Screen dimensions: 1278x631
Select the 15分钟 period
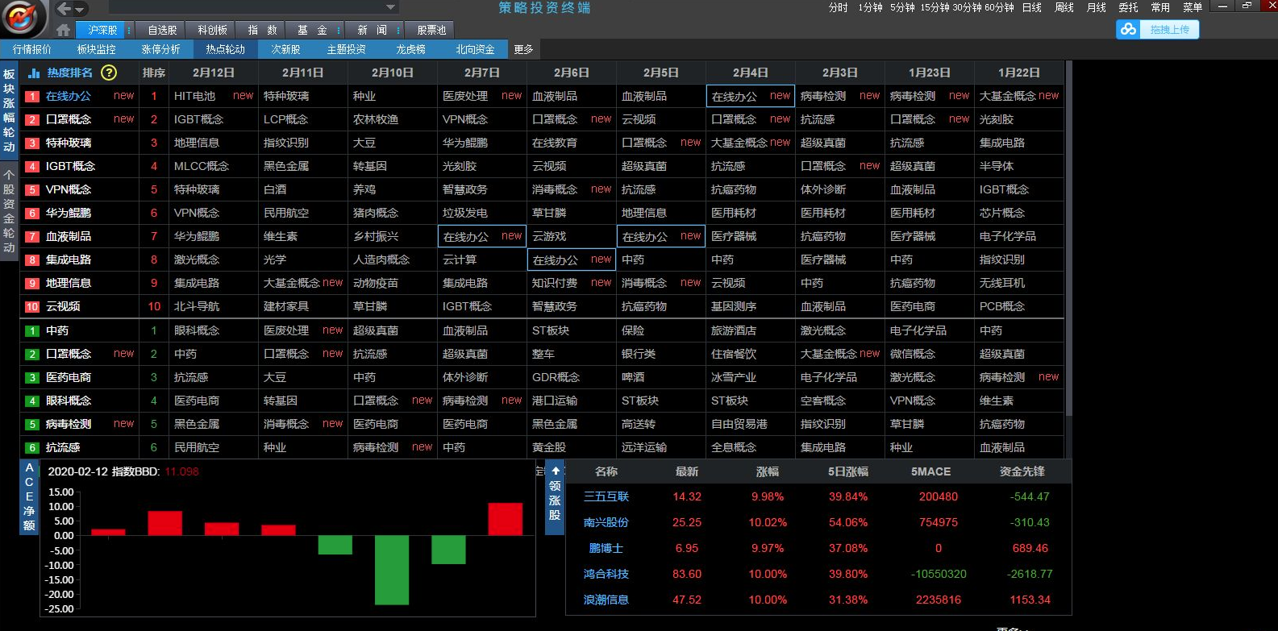(934, 7)
